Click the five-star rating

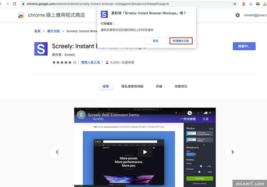click(62, 63)
